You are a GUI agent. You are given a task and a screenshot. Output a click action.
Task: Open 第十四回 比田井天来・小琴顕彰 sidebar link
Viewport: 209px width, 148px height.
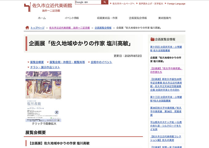pyautogui.click(x=166, y=48)
